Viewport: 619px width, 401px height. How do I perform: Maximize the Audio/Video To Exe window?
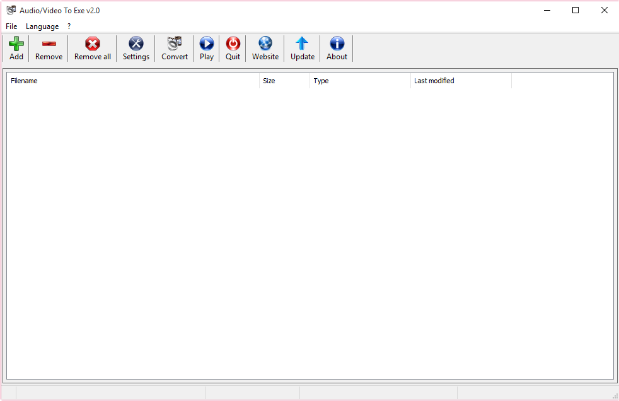(576, 10)
